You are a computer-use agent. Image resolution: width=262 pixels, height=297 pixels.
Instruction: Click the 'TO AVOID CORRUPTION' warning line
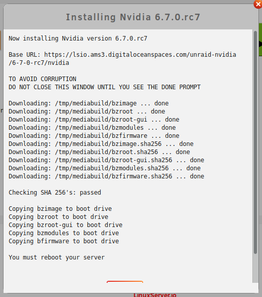pyautogui.click(x=42, y=79)
